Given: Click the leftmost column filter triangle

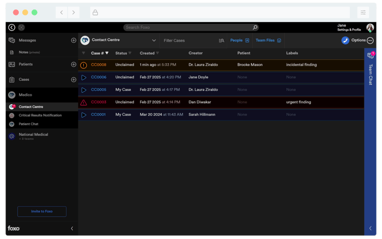Looking at the screenshot, I should [83, 53].
